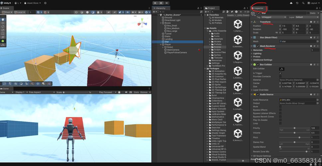
Task: Click Position X input field
Action: [287, 26]
